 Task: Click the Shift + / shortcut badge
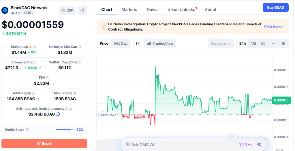[245, 144]
